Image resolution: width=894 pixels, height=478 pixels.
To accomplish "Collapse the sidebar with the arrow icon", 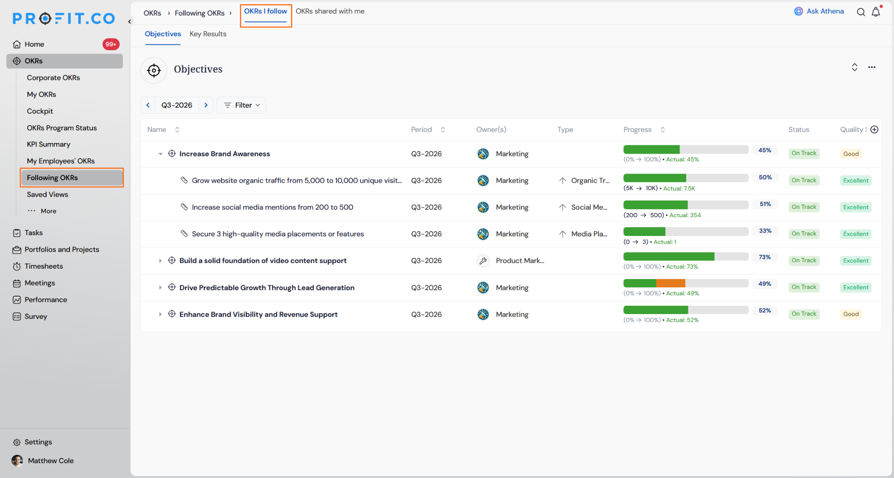I will click(x=130, y=21).
